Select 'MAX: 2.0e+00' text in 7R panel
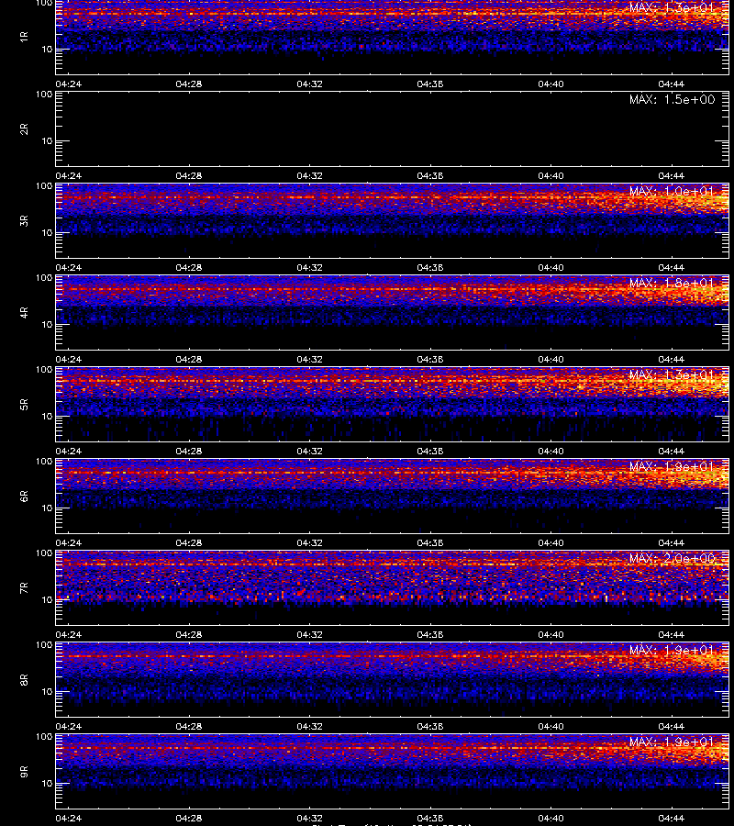This screenshot has width=734, height=826. 672,558
